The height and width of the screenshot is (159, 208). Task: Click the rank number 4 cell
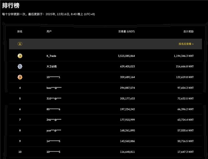(x=20, y=88)
